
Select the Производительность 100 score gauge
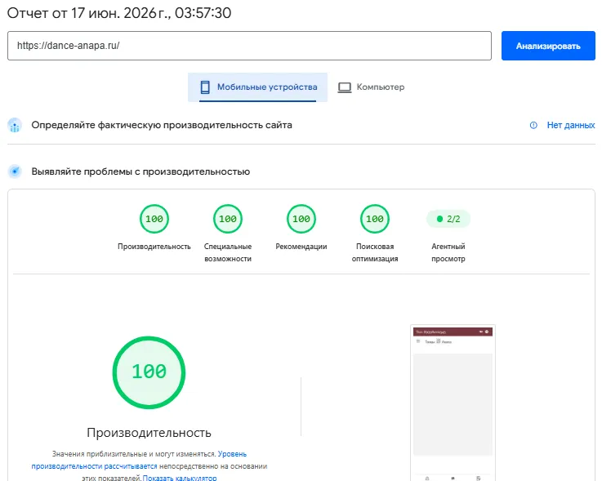pyautogui.click(x=154, y=219)
